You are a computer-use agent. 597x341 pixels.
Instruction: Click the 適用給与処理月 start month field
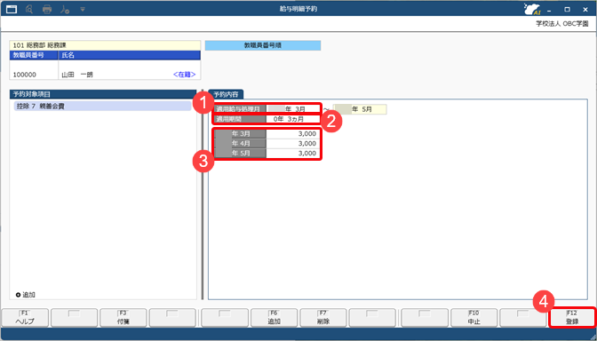pyautogui.click(x=293, y=109)
